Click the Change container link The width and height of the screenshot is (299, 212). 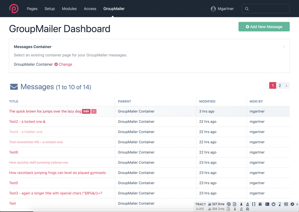63,64
